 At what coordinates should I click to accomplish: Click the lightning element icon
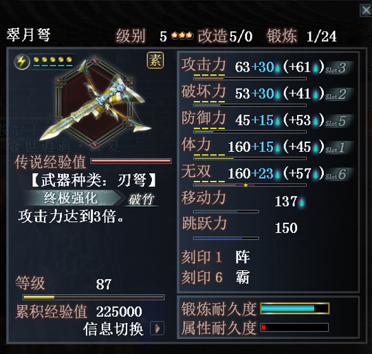pos(21,62)
